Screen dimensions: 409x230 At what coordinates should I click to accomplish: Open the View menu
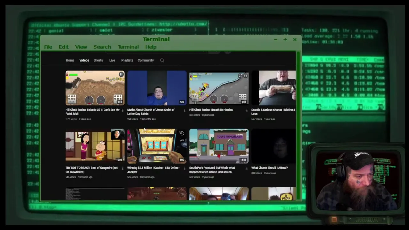click(81, 47)
